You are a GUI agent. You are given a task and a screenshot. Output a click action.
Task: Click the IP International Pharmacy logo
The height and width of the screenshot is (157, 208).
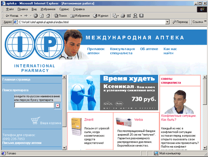(35, 51)
